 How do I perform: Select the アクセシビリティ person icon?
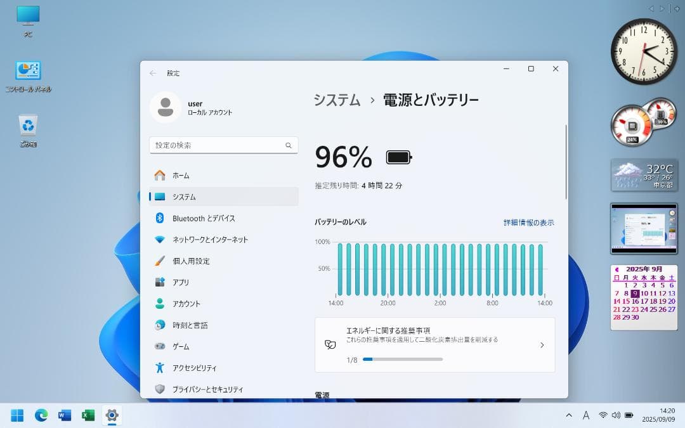click(x=160, y=368)
